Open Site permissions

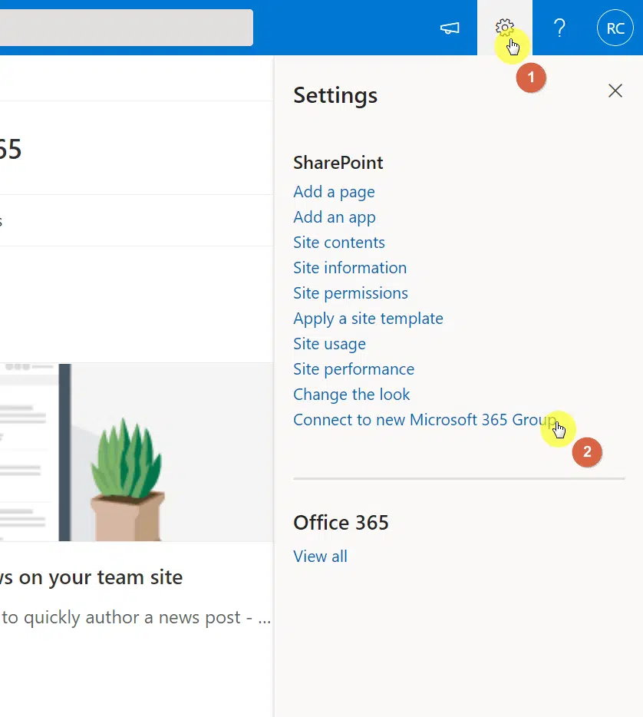(x=351, y=293)
